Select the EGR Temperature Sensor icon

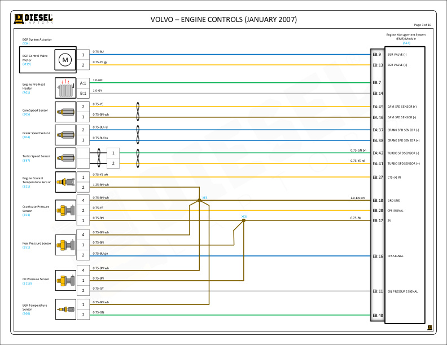click(x=65, y=309)
